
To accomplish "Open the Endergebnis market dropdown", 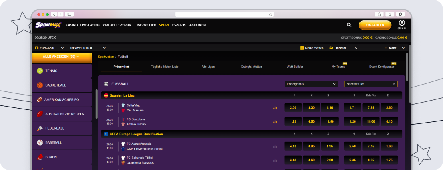I will [x=311, y=84].
